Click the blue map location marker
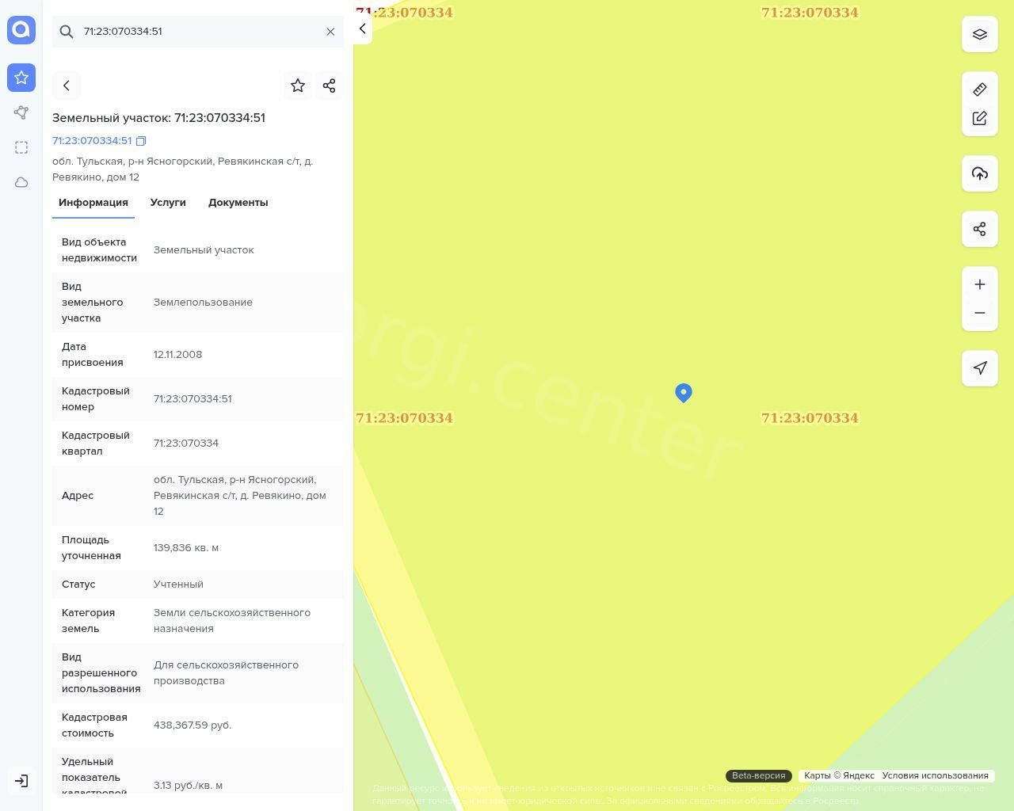The image size is (1014, 811). point(684,392)
